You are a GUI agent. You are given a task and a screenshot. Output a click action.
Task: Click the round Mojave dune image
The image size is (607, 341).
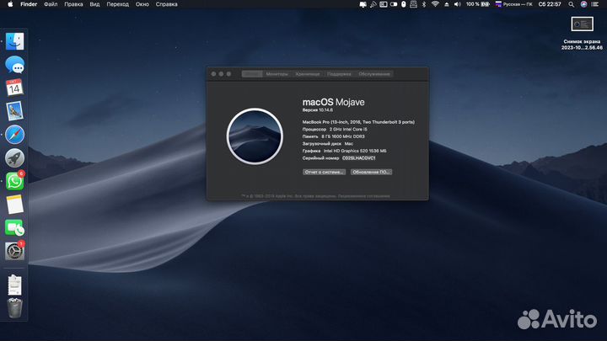(x=255, y=136)
